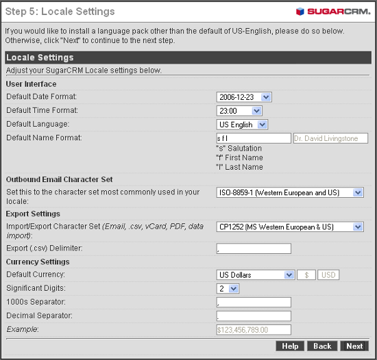Click the "Step 5: Locale Settings" title
The image size is (377, 360).
click(x=60, y=12)
